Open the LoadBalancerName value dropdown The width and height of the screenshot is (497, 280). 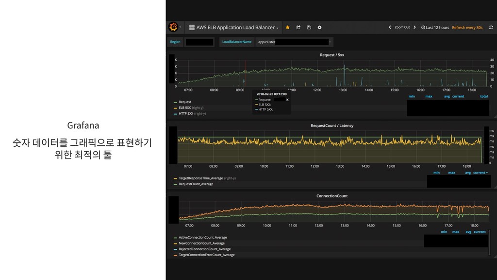point(294,42)
